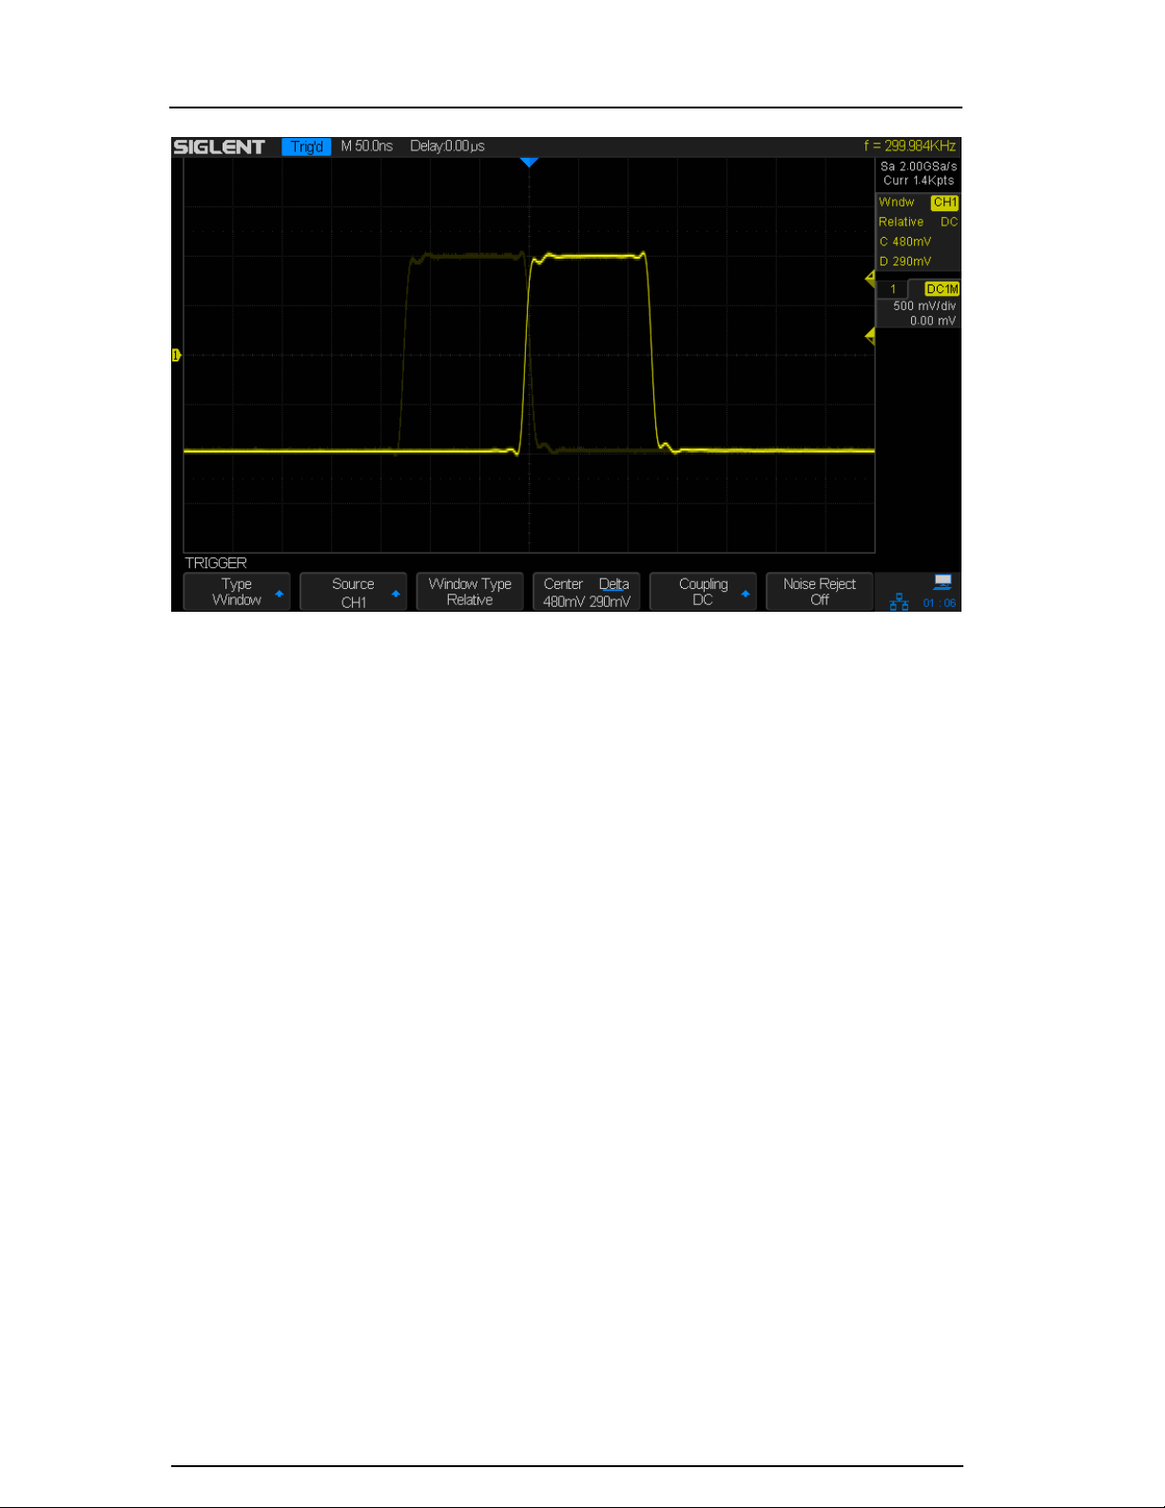The width and height of the screenshot is (1165, 1508).
Task: Click the CH1 badge in trigger info box
Action: [944, 203]
